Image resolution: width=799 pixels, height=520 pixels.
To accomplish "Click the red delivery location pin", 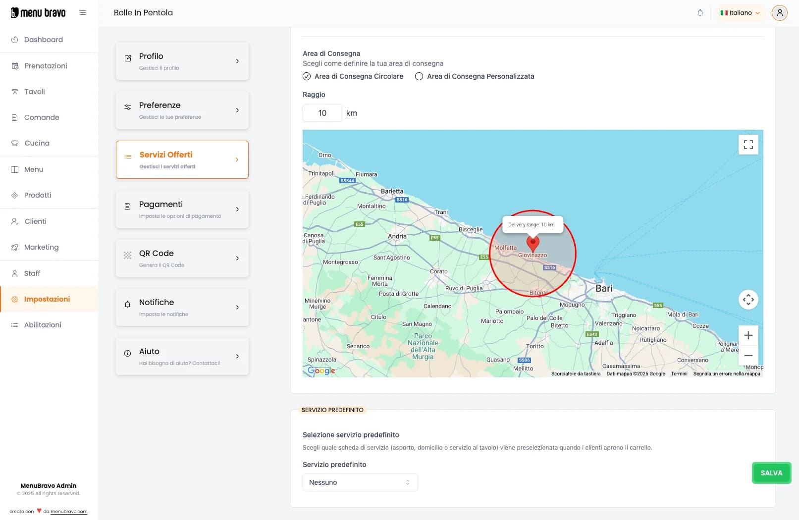I will coord(533,243).
